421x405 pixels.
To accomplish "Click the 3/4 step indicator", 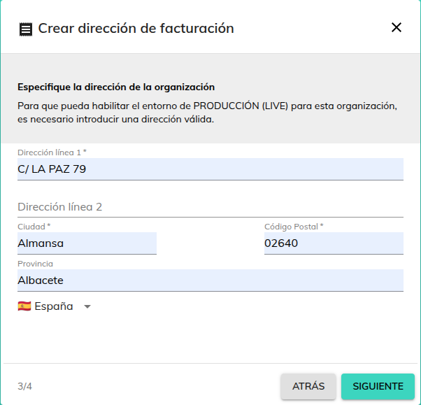I will [24, 386].
